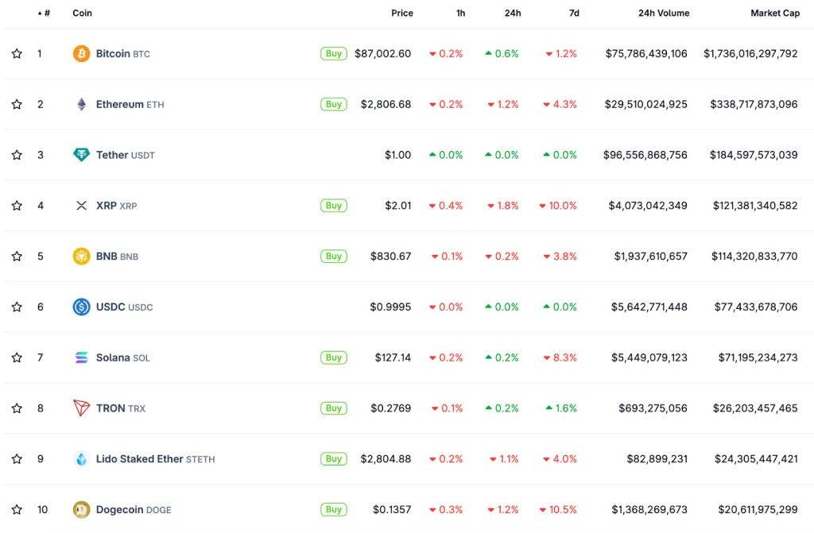Click the Tether logo icon
The image size is (814, 533).
[x=81, y=155]
